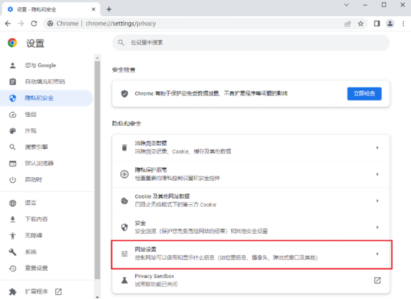Open 外观 in the sidebar
Image resolution: width=411 pixels, height=299 pixels.
(x=47, y=131)
